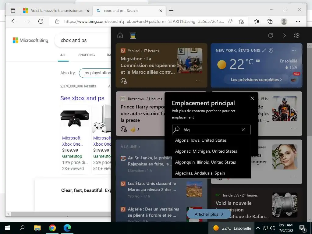
Task: Open taskbar clock showing 6:51 AM
Action: (x=286, y=228)
